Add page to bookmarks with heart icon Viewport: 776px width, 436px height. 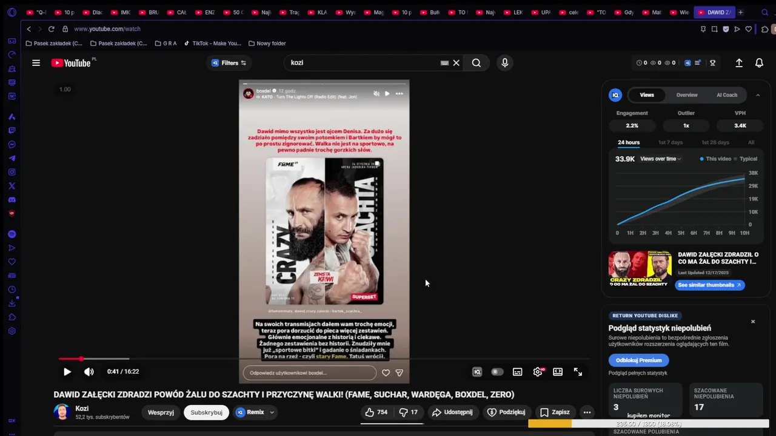pyautogui.click(x=749, y=29)
